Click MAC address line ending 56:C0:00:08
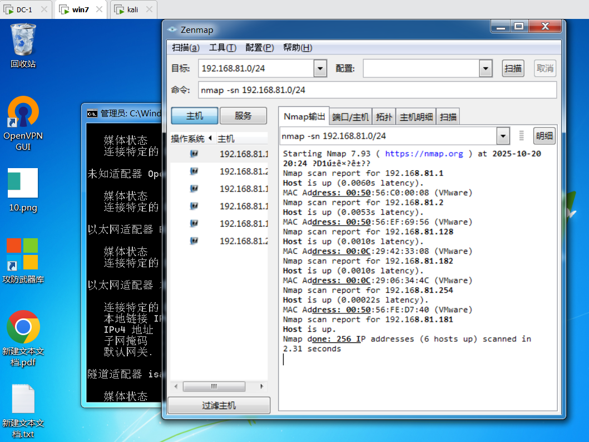Image resolution: width=589 pixels, height=442 pixels. (x=378, y=193)
